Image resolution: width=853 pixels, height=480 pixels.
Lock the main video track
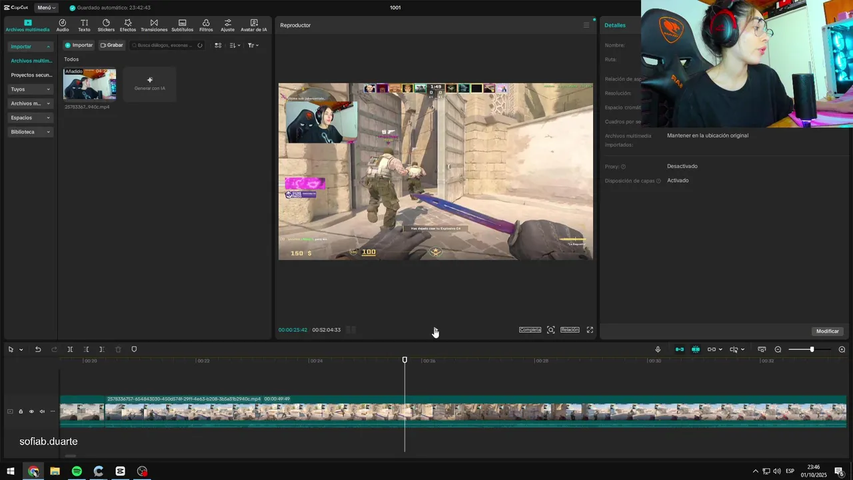click(x=21, y=411)
